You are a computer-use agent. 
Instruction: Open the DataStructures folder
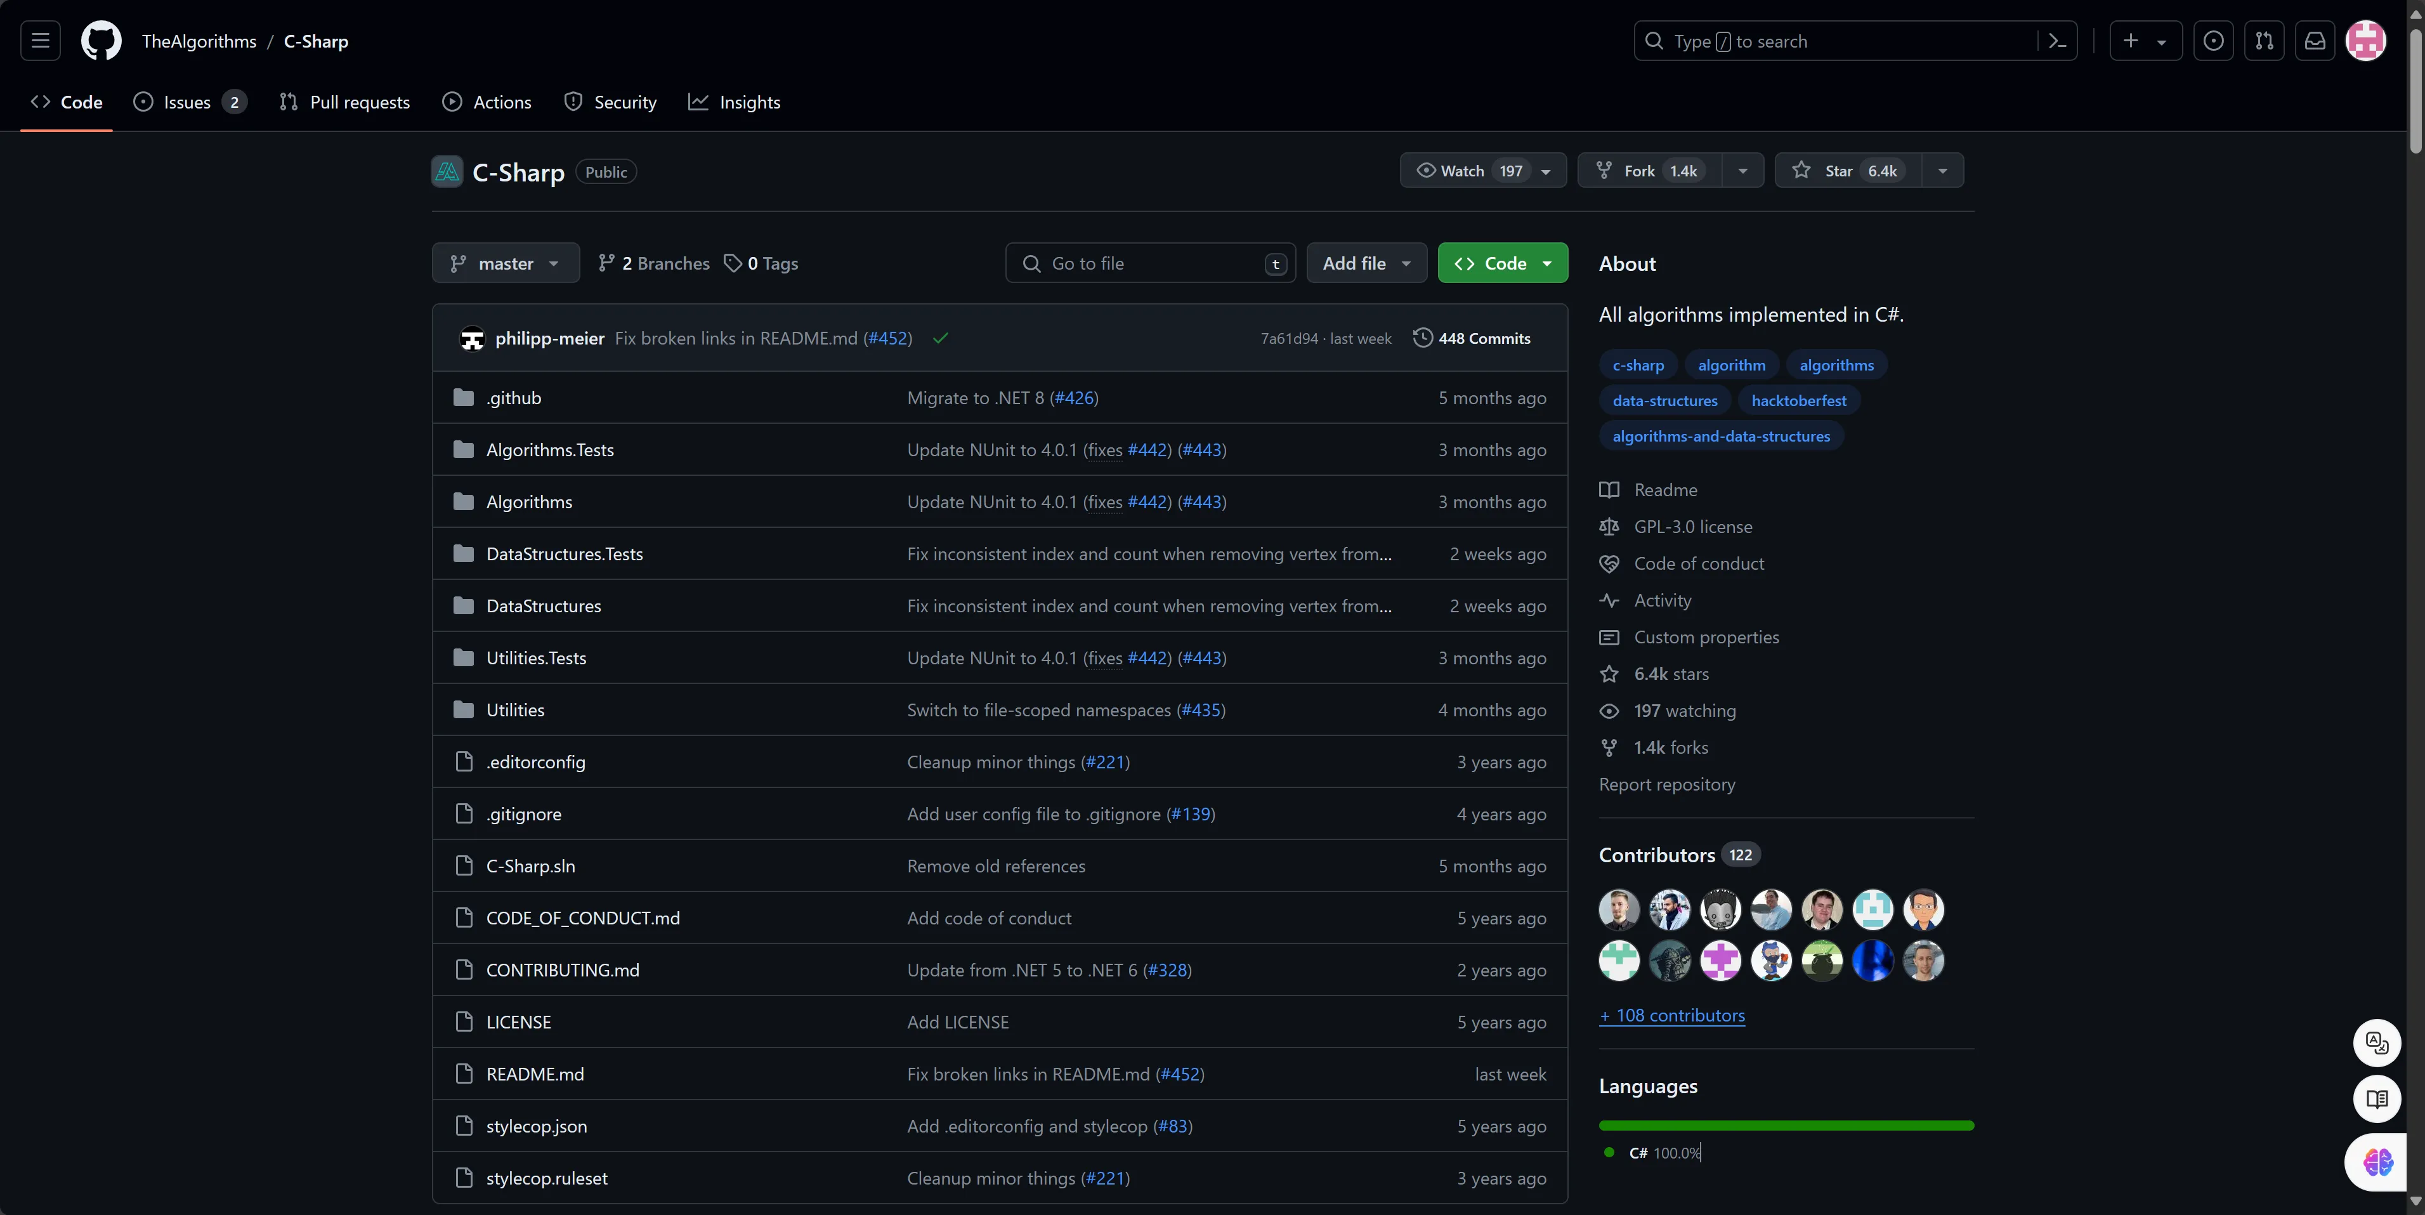click(x=543, y=606)
